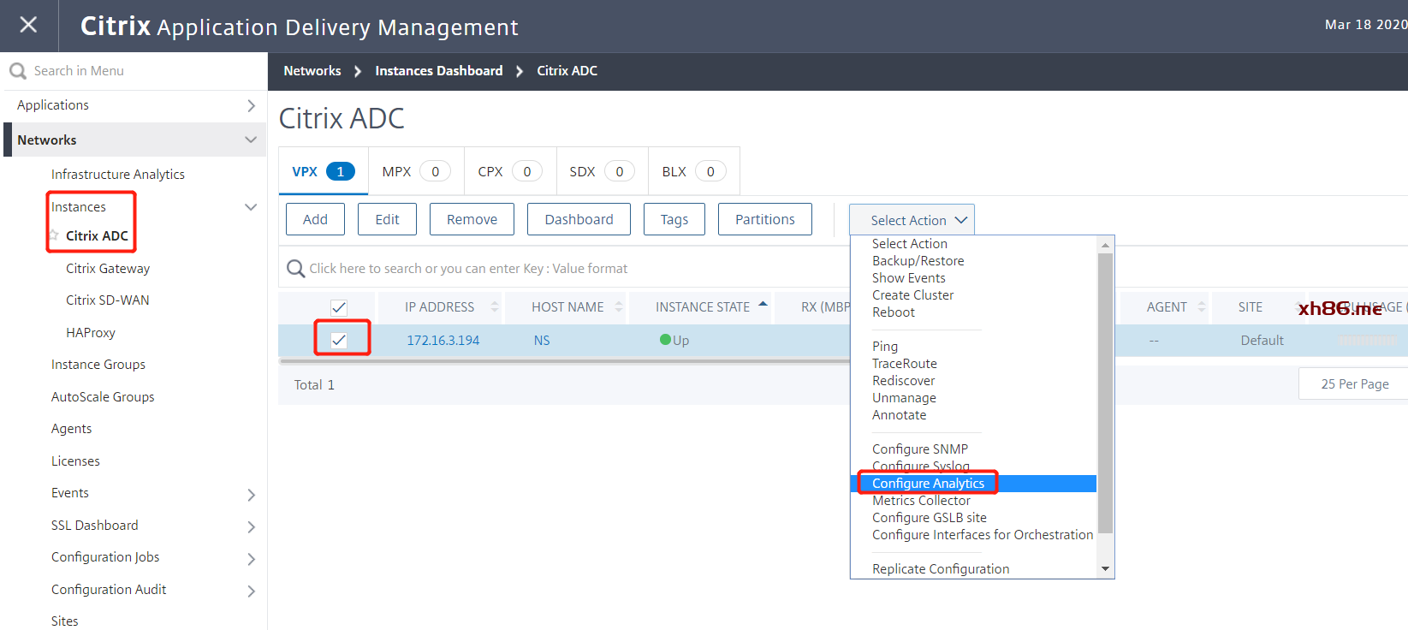Favorite Citrix ADC using the star icon
The image size is (1408, 630).
54,235
